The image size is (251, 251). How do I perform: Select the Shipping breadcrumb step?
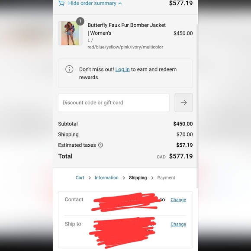pyautogui.click(x=138, y=177)
